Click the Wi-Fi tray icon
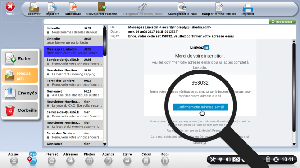The image size is (300, 168). point(221,159)
